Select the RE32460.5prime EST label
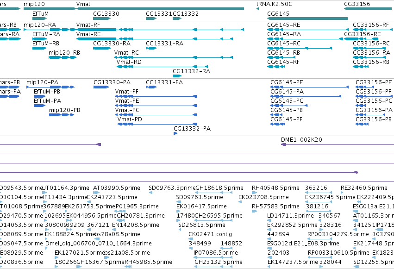Image resolution: width=394 pixels, height=269 pixels. [x=364, y=188]
